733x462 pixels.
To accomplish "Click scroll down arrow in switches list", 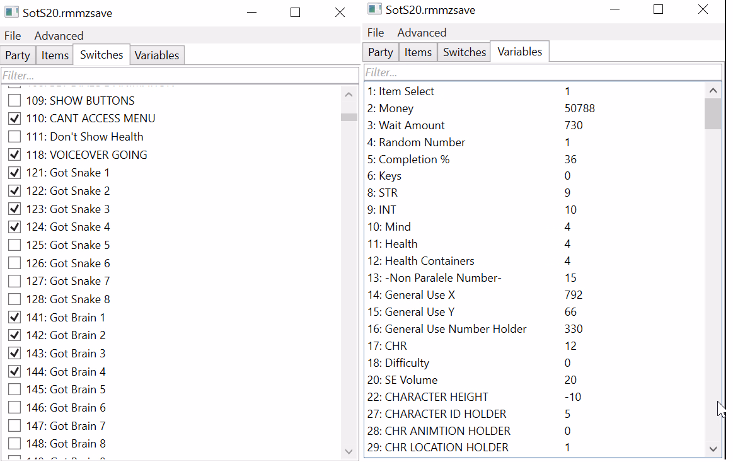I will [x=349, y=451].
